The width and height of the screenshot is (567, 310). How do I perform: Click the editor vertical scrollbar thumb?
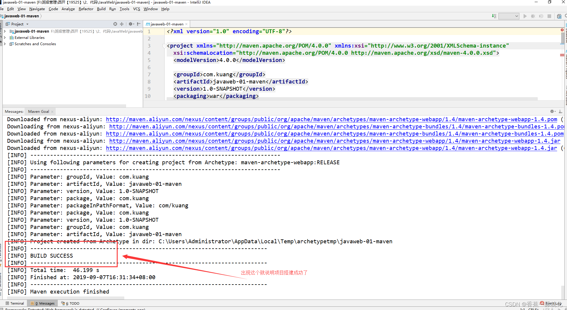point(563,38)
